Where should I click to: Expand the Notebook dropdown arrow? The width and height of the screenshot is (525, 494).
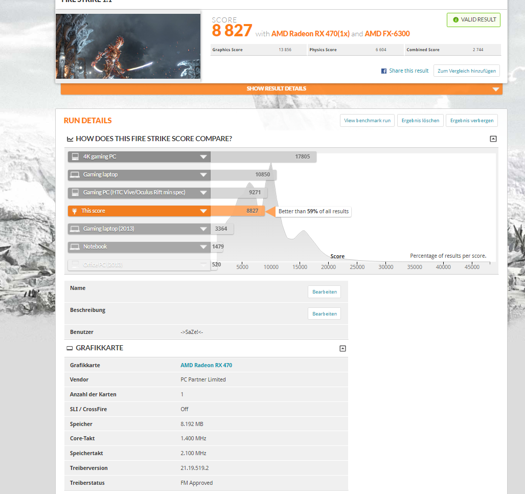point(203,247)
